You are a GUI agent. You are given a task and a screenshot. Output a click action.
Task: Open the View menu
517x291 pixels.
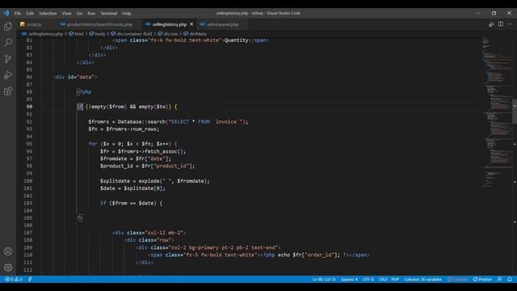[66, 13]
